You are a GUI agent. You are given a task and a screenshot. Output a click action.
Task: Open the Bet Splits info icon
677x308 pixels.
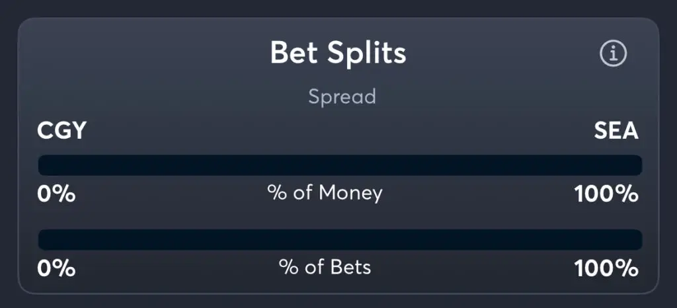(x=613, y=54)
